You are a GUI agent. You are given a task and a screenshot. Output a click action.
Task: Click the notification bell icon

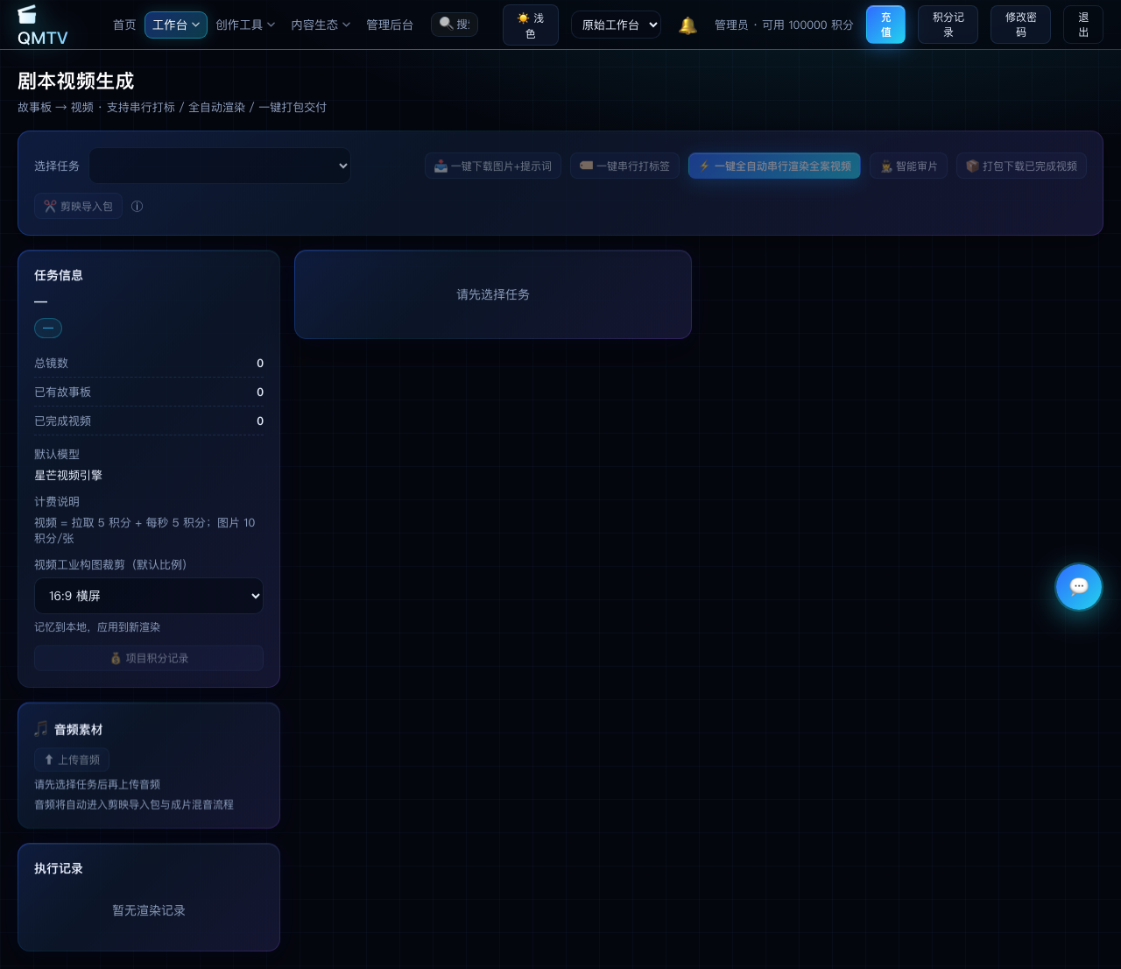pos(688,25)
